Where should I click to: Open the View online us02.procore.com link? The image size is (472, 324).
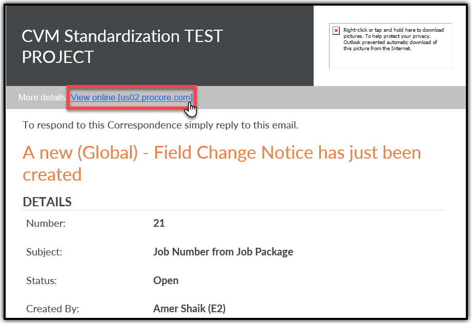tap(131, 97)
